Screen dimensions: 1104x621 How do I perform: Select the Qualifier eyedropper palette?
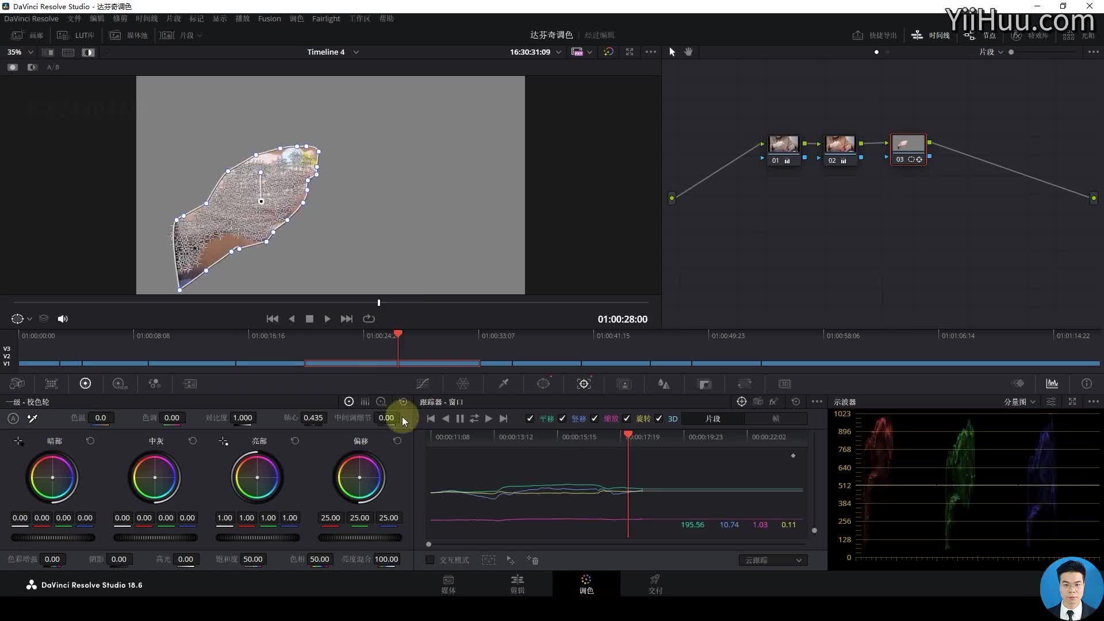coord(503,384)
